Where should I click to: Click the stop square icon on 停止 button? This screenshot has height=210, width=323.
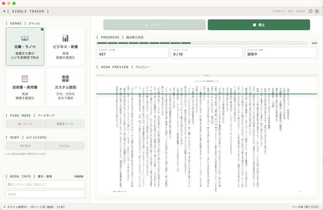(x=255, y=25)
